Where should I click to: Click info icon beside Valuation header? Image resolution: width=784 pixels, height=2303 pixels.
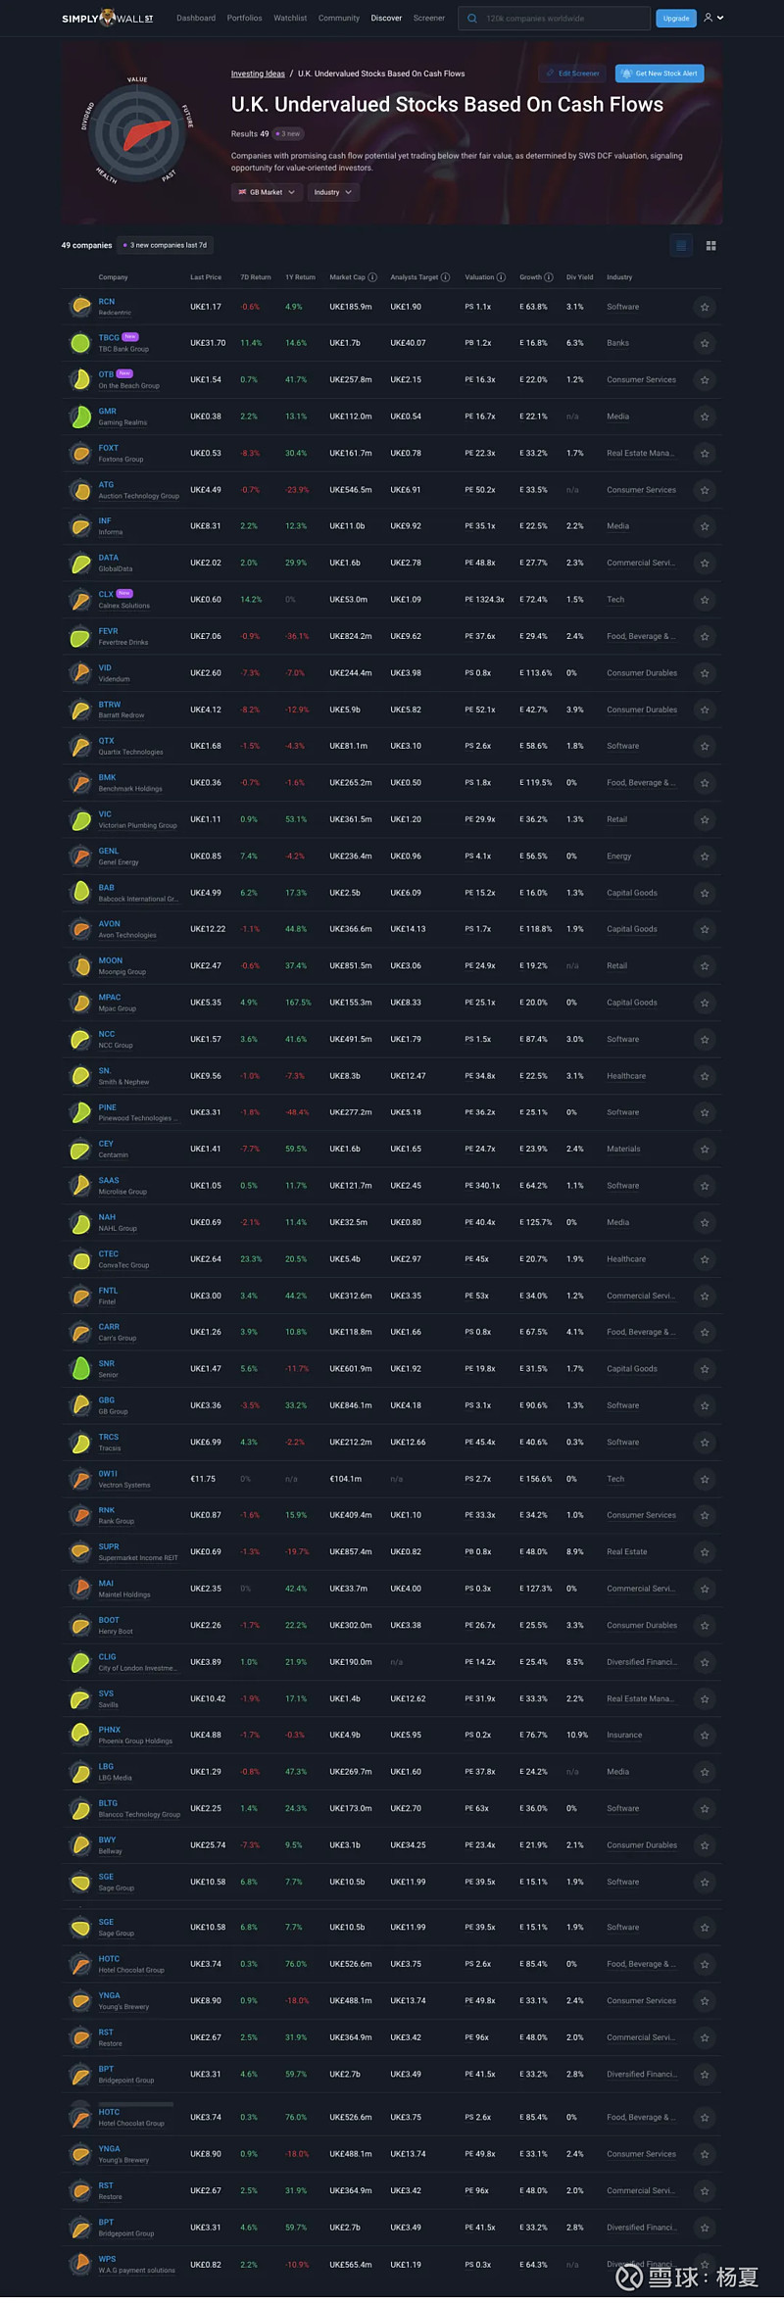pyautogui.click(x=501, y=277)
